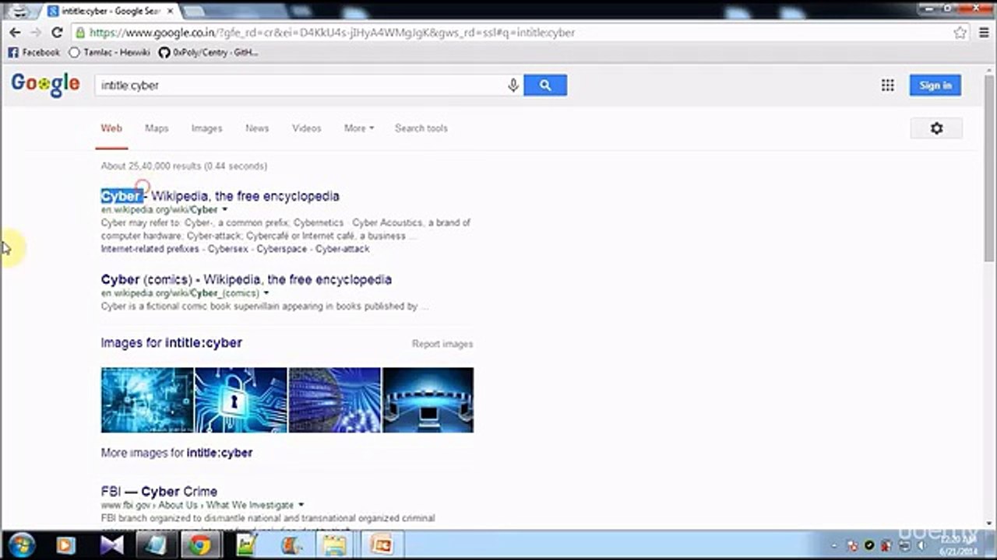Click the address bar URL

click(x=331, y=33)
